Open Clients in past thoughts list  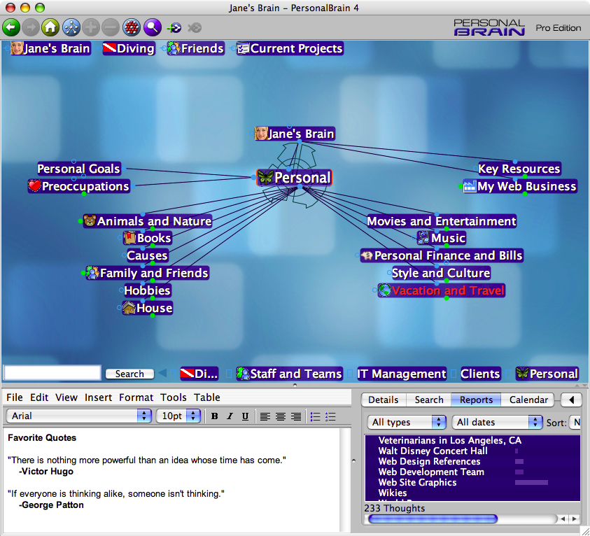coord(480,374)
